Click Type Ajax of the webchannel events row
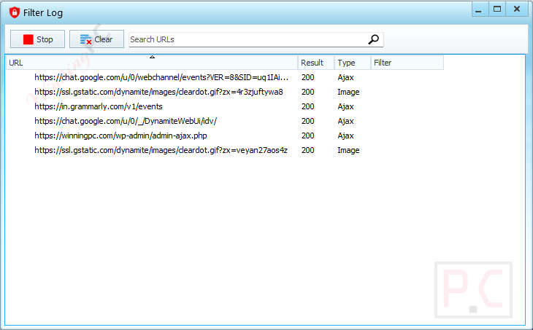533x330 pixels. click(345, 78)
